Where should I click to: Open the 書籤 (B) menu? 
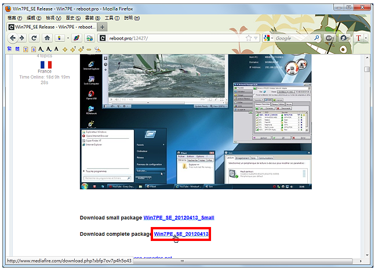[93, 18]
